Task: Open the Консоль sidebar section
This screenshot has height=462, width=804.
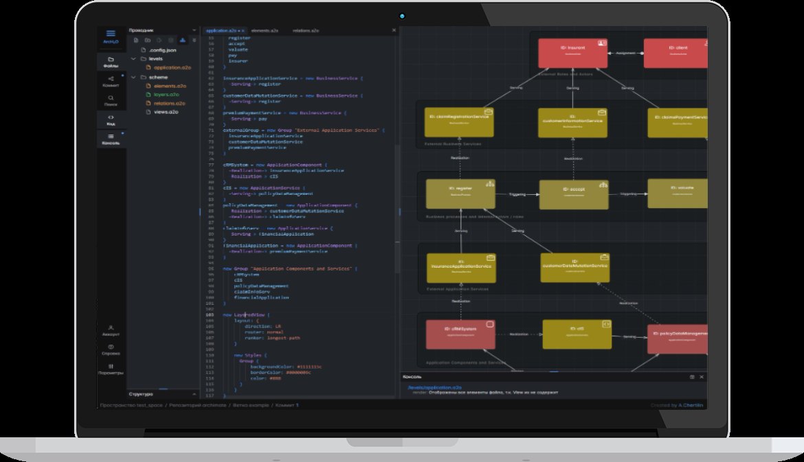Action: (x=111, y=139)
